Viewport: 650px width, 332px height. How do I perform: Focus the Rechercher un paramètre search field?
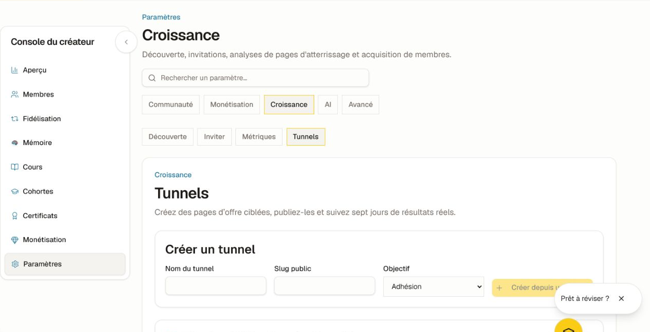255,78
